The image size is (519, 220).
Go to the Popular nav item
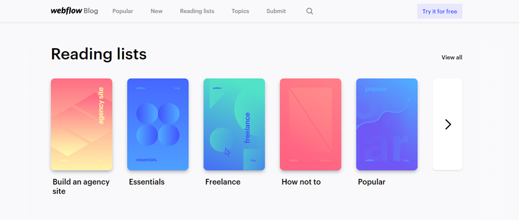(x=123, y=11)
